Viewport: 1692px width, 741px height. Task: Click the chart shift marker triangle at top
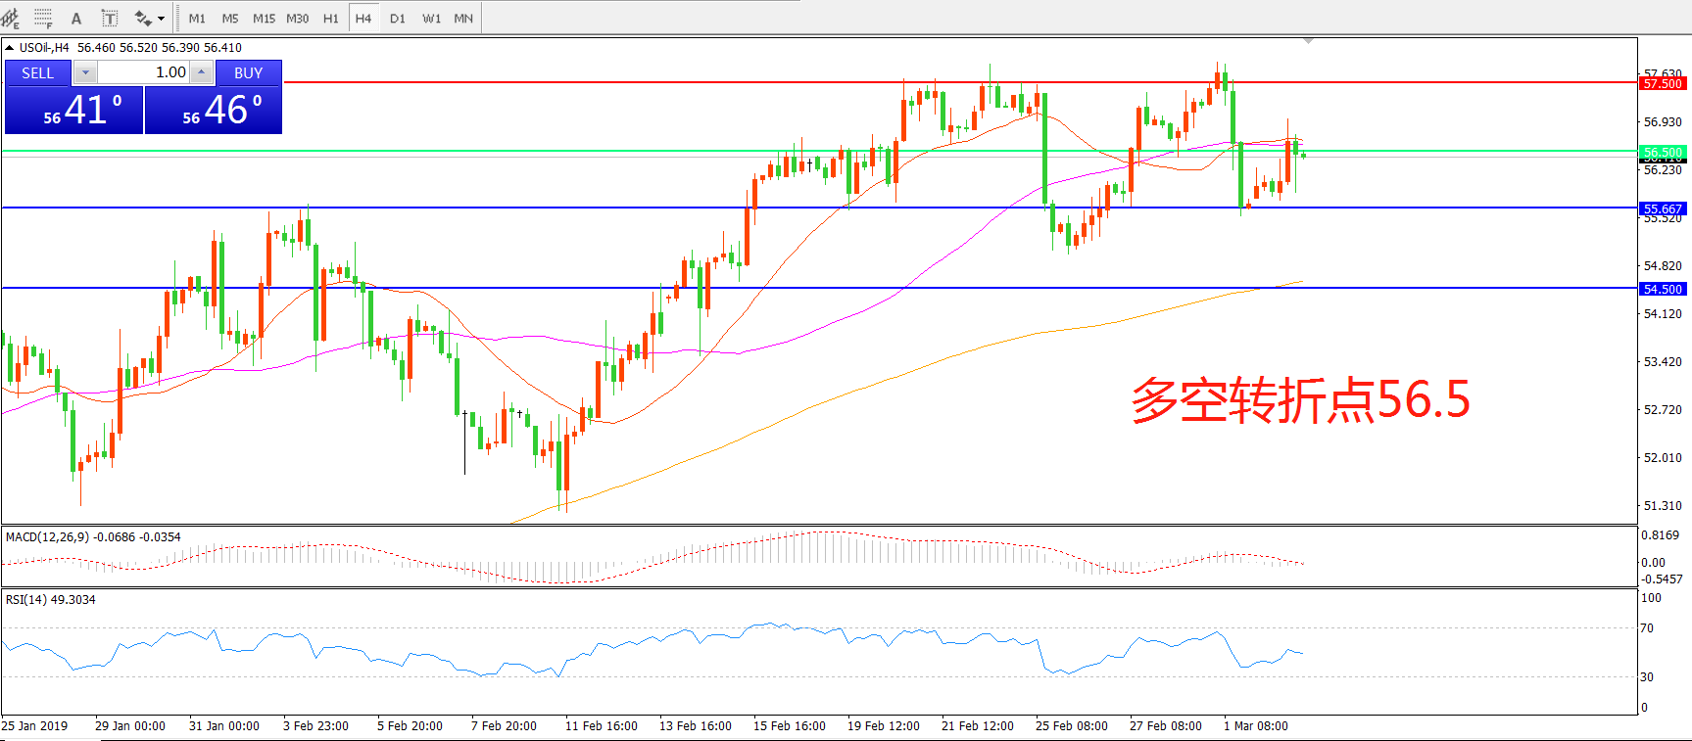point(1308,41)
